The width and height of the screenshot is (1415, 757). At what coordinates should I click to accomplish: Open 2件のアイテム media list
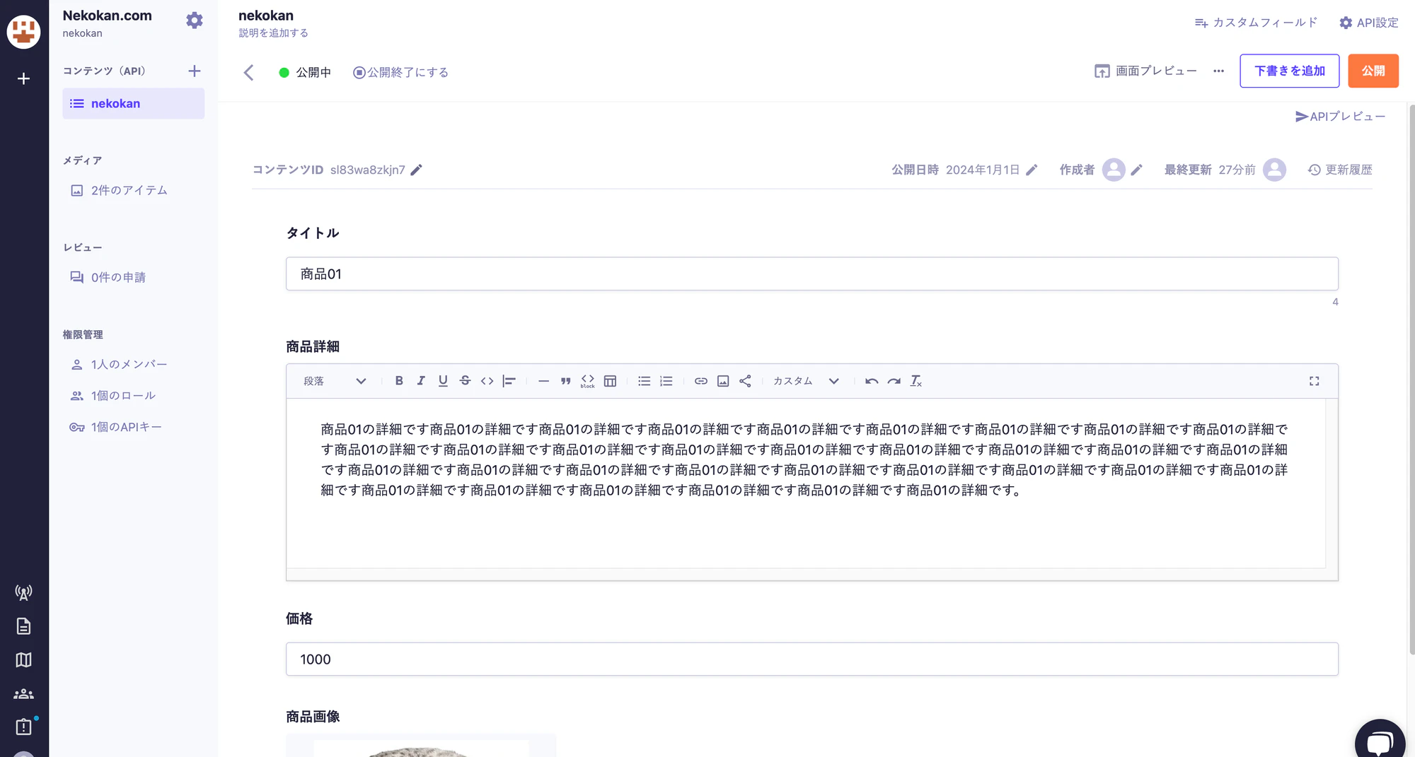tap(119, 190)
